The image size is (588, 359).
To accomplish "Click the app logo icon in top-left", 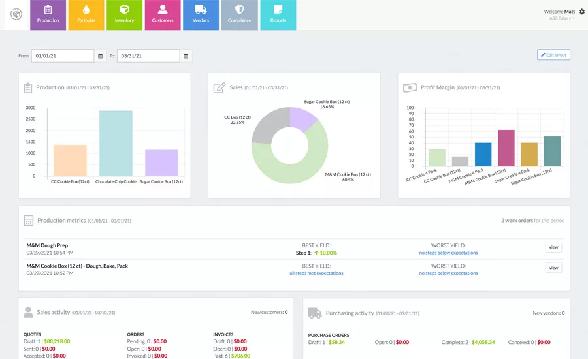I will [16, 14].
